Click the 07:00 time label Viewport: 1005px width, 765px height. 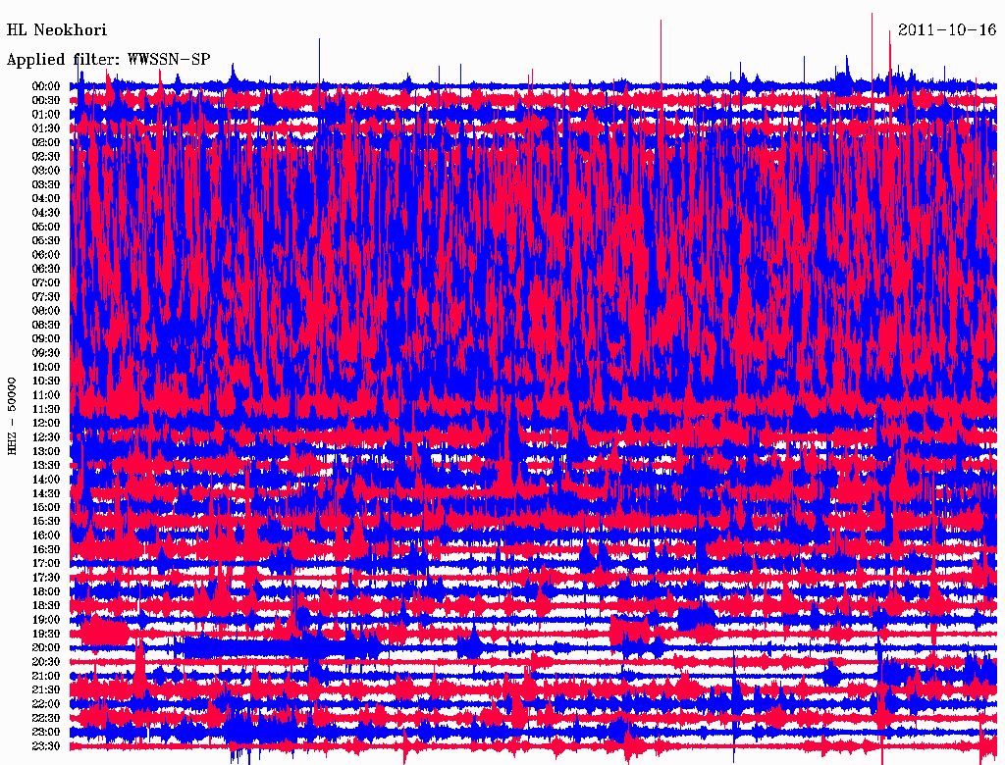[x=46, y=282]
